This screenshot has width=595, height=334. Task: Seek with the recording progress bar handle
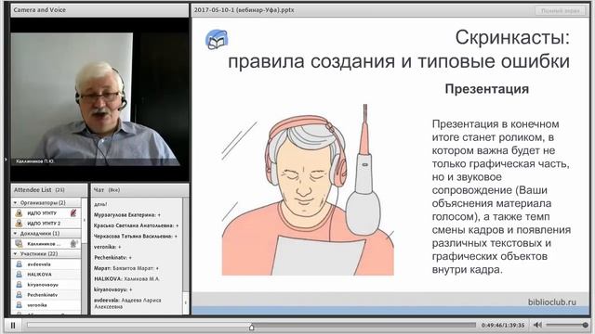tap(251, 327)
